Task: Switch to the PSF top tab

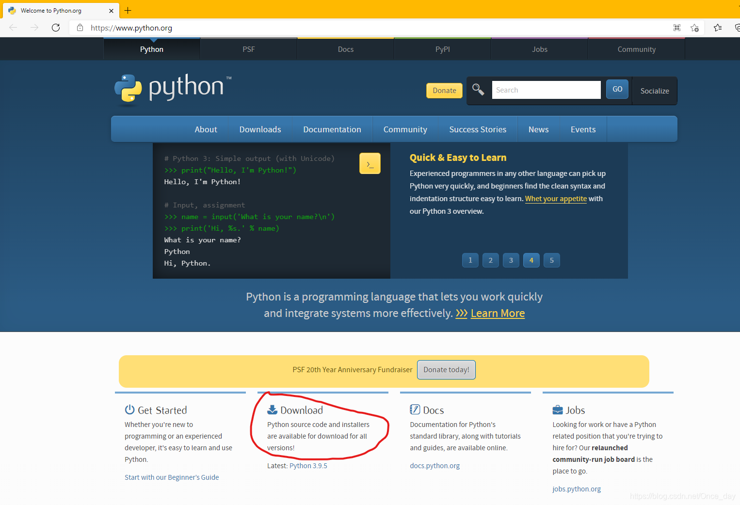Action: [x=249, y=49]
